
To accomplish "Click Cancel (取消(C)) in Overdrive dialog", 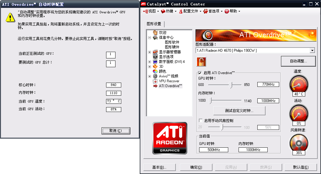I will [x=116, y=131].
